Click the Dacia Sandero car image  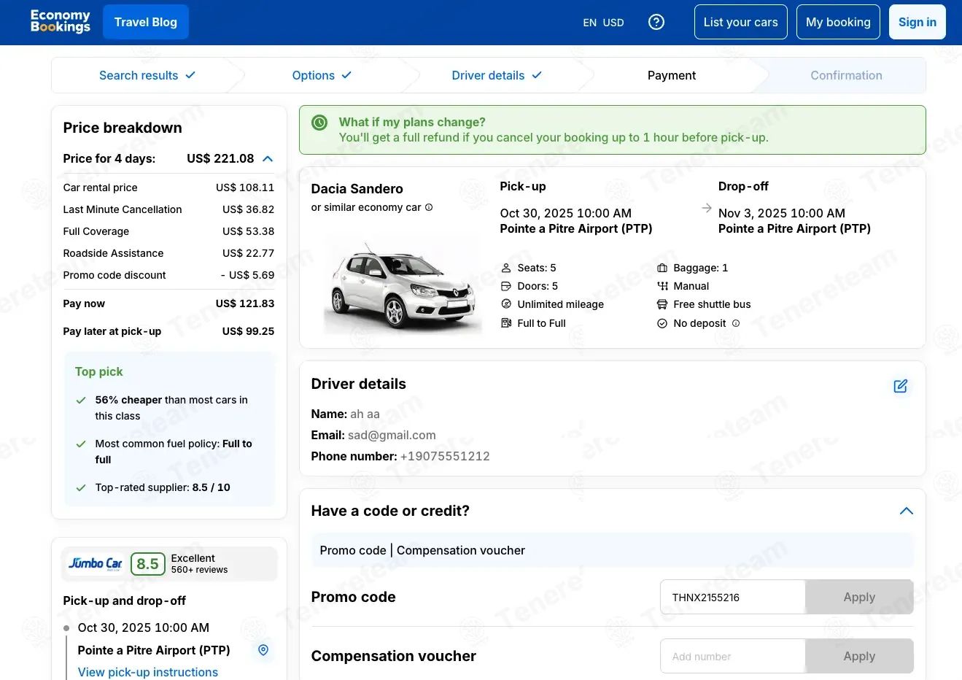(x=403, y=287)
